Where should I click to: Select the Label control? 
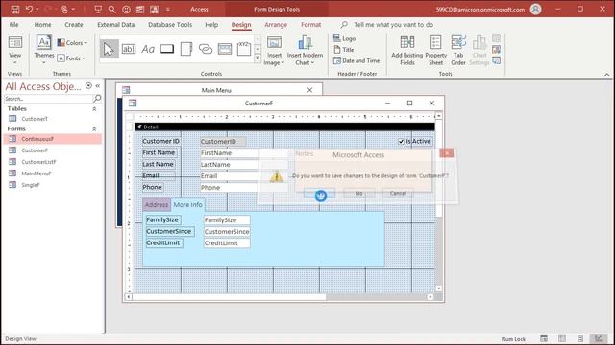click(148, 49)
